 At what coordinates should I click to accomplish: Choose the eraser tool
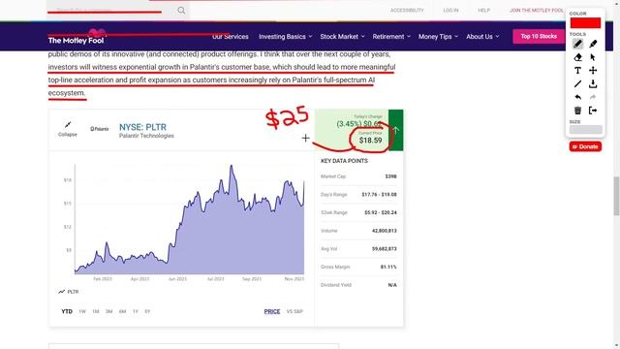coord(577,57)
